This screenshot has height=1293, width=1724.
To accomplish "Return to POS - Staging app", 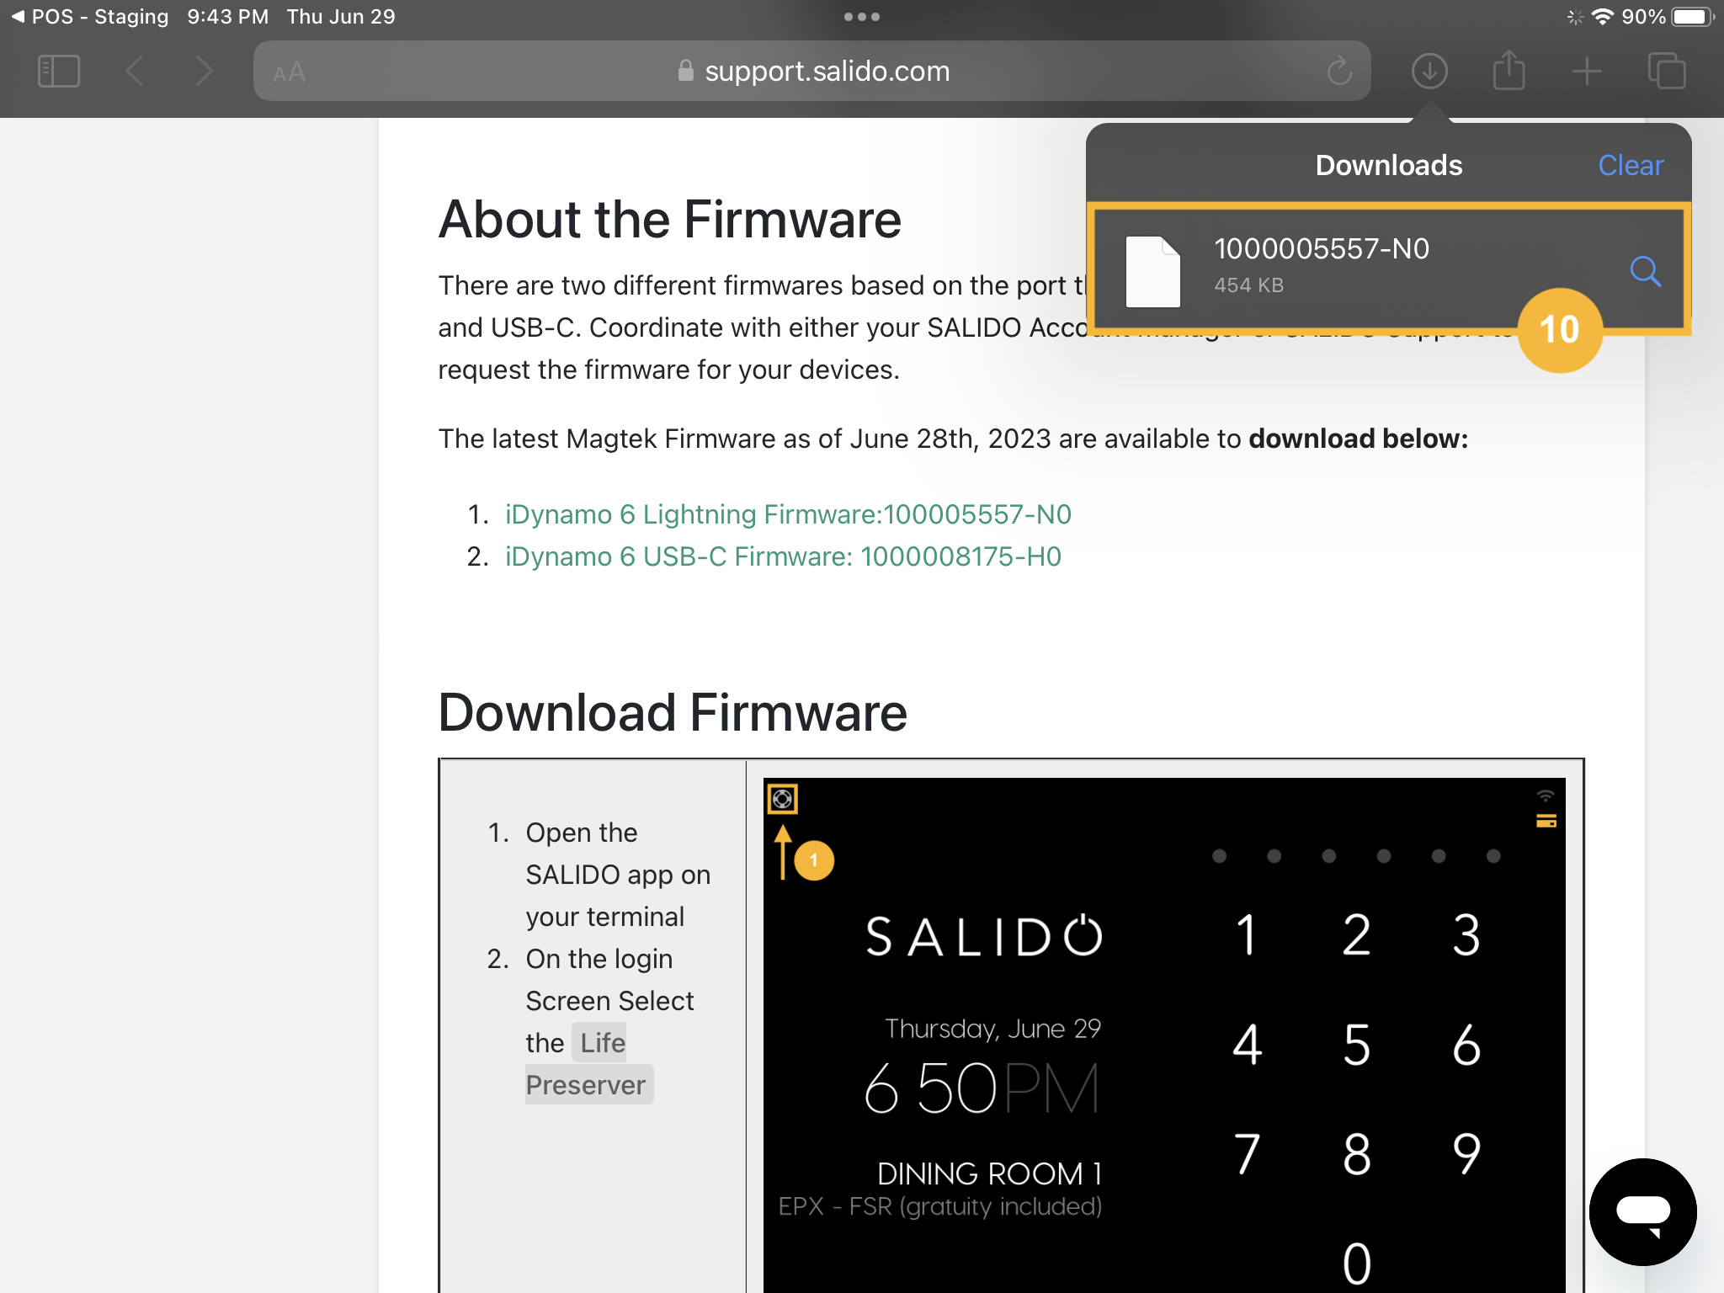I will [x=89, y=17].
